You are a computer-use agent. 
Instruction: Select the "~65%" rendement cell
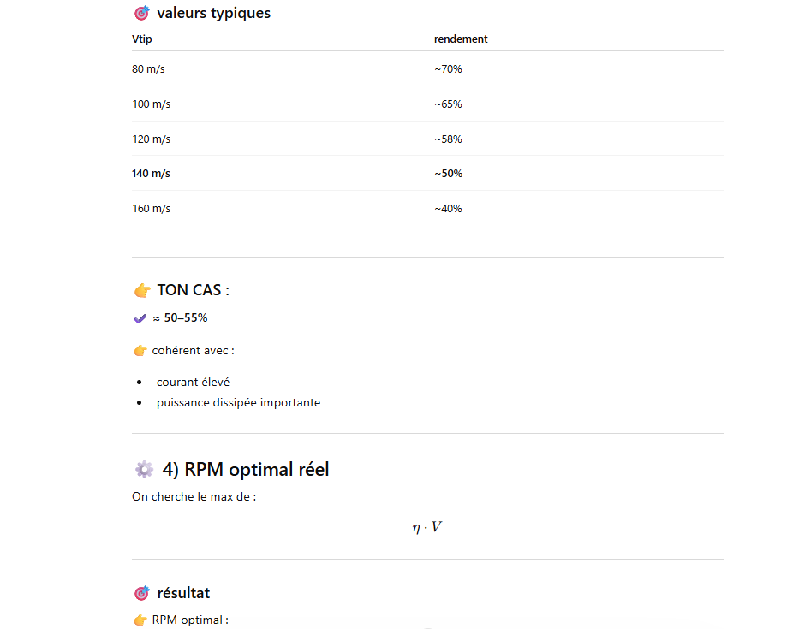(x=448, y=104)
